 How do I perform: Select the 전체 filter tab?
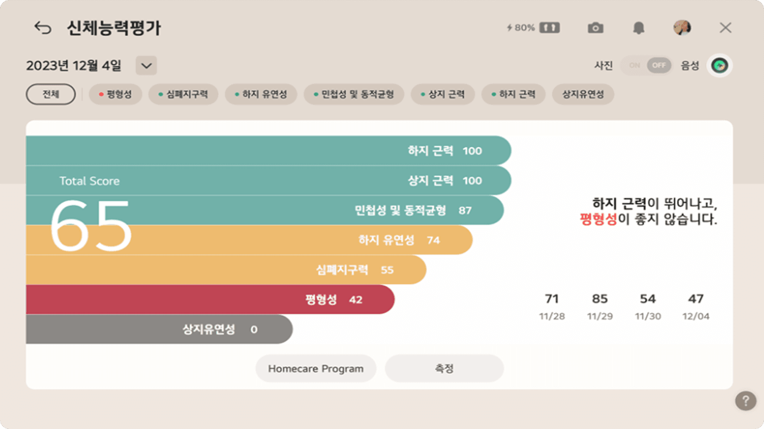51,94
